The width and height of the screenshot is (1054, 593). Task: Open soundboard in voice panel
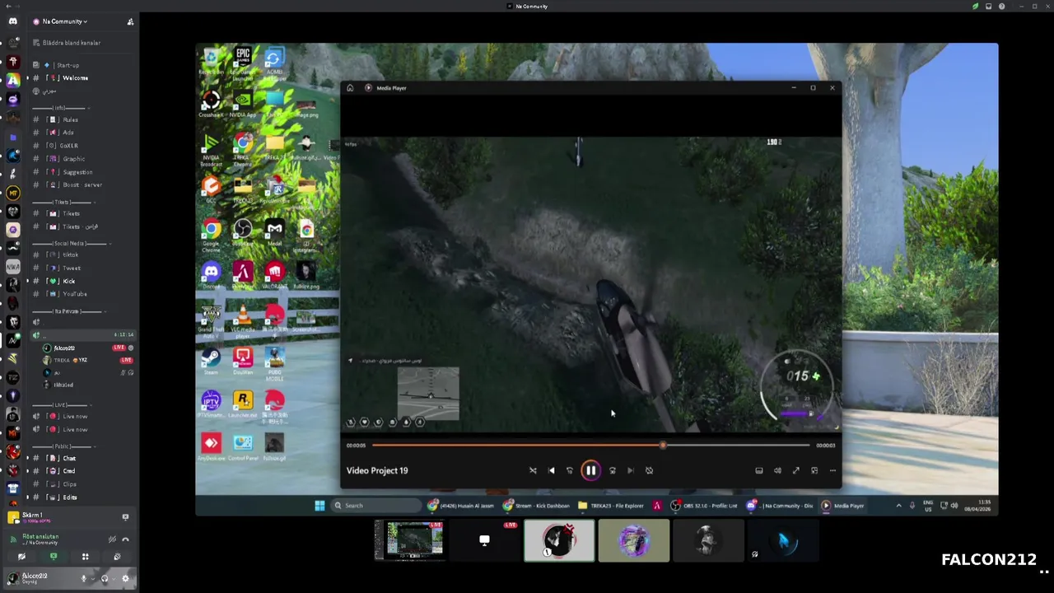coord(117,557)
